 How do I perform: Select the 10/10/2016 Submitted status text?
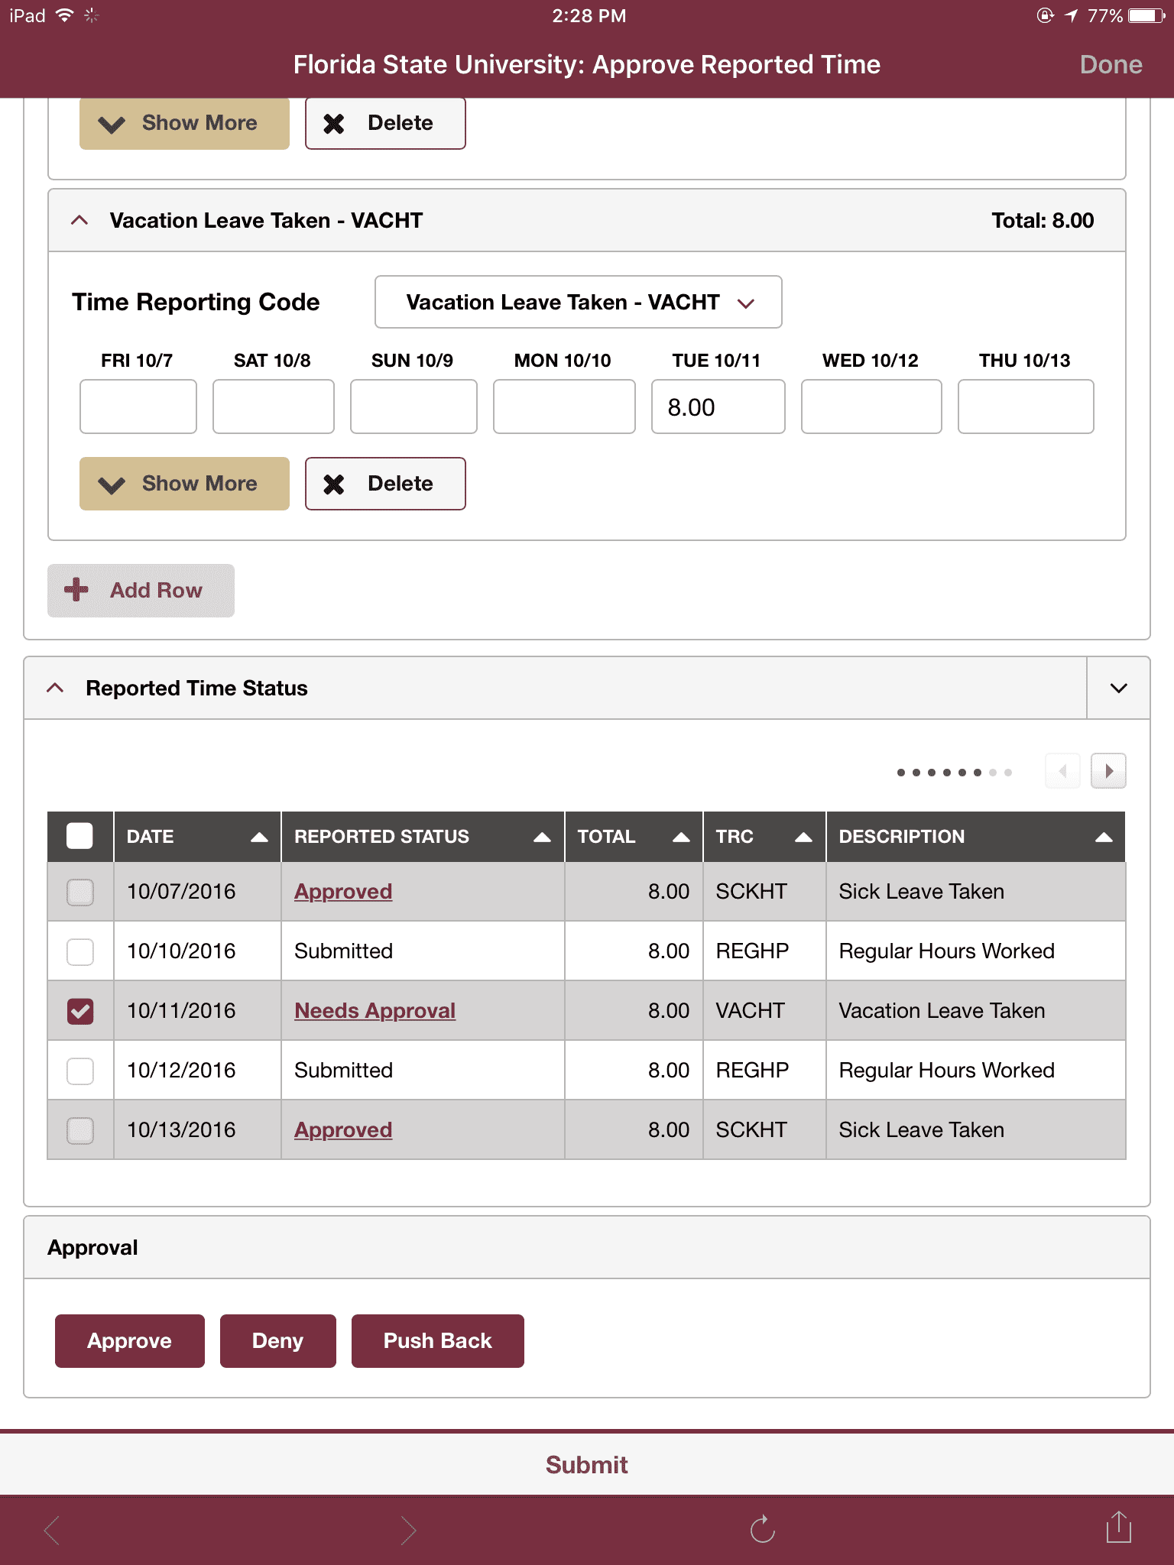(343, 951)
